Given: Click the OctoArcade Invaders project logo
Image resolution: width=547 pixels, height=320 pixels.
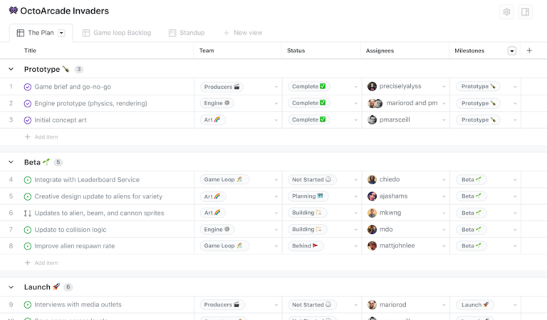Looking at the screenshot, I should click(14, 11).
